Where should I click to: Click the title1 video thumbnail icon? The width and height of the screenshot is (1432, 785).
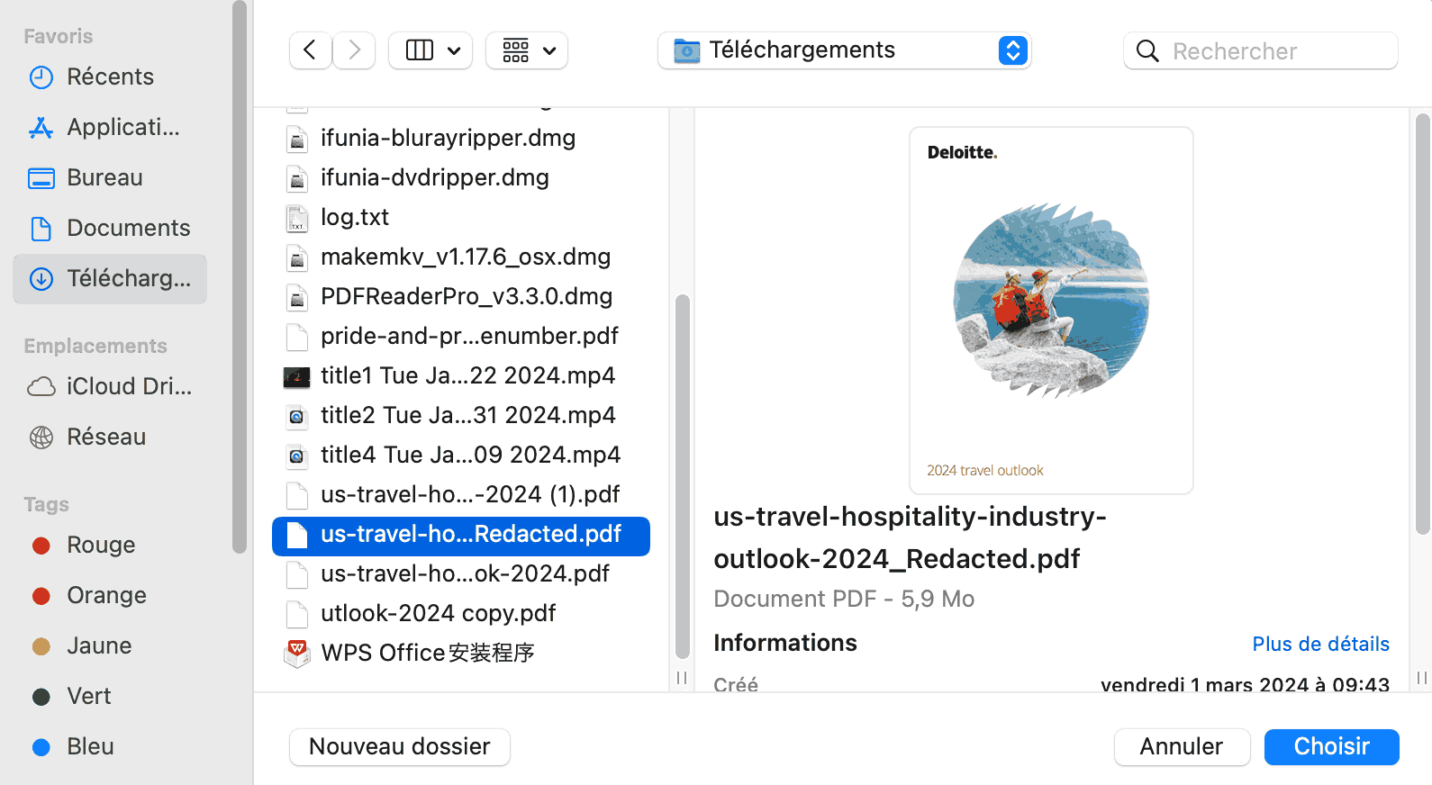297,377
